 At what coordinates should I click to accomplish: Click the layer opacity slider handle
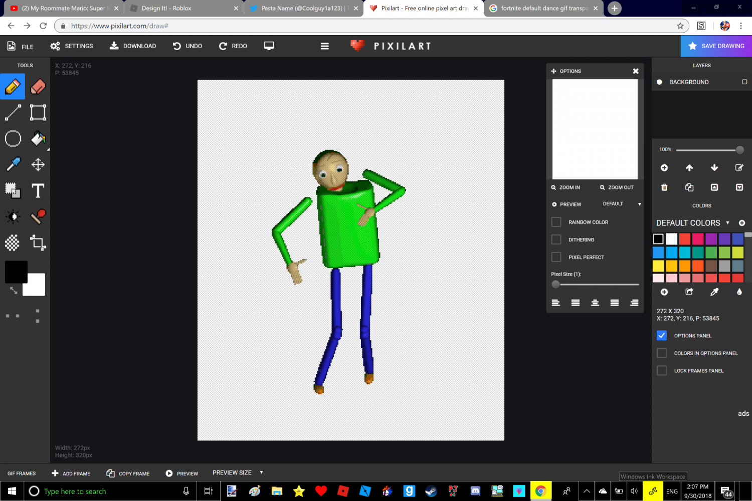click(739, 150)
